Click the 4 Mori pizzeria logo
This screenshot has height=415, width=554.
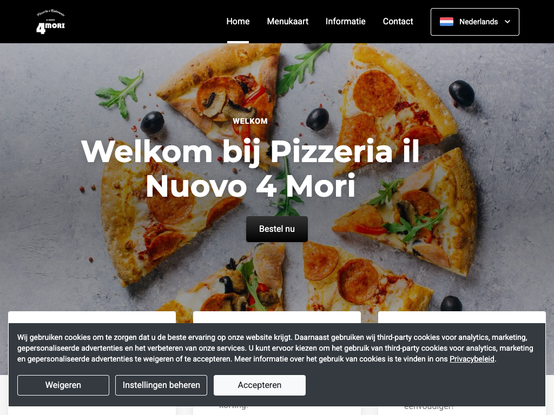[x=51, y=22]
